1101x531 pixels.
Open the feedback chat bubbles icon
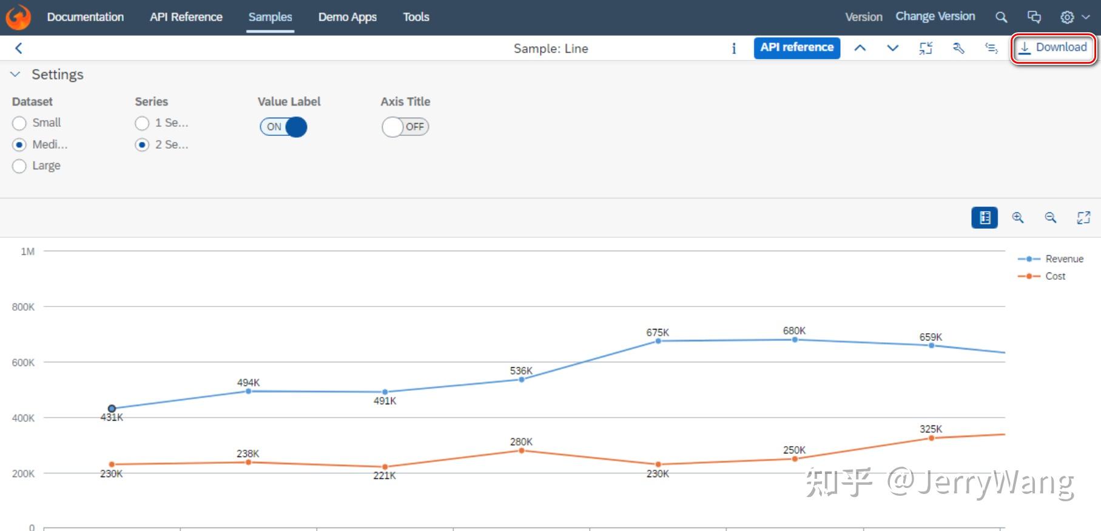1034,17
